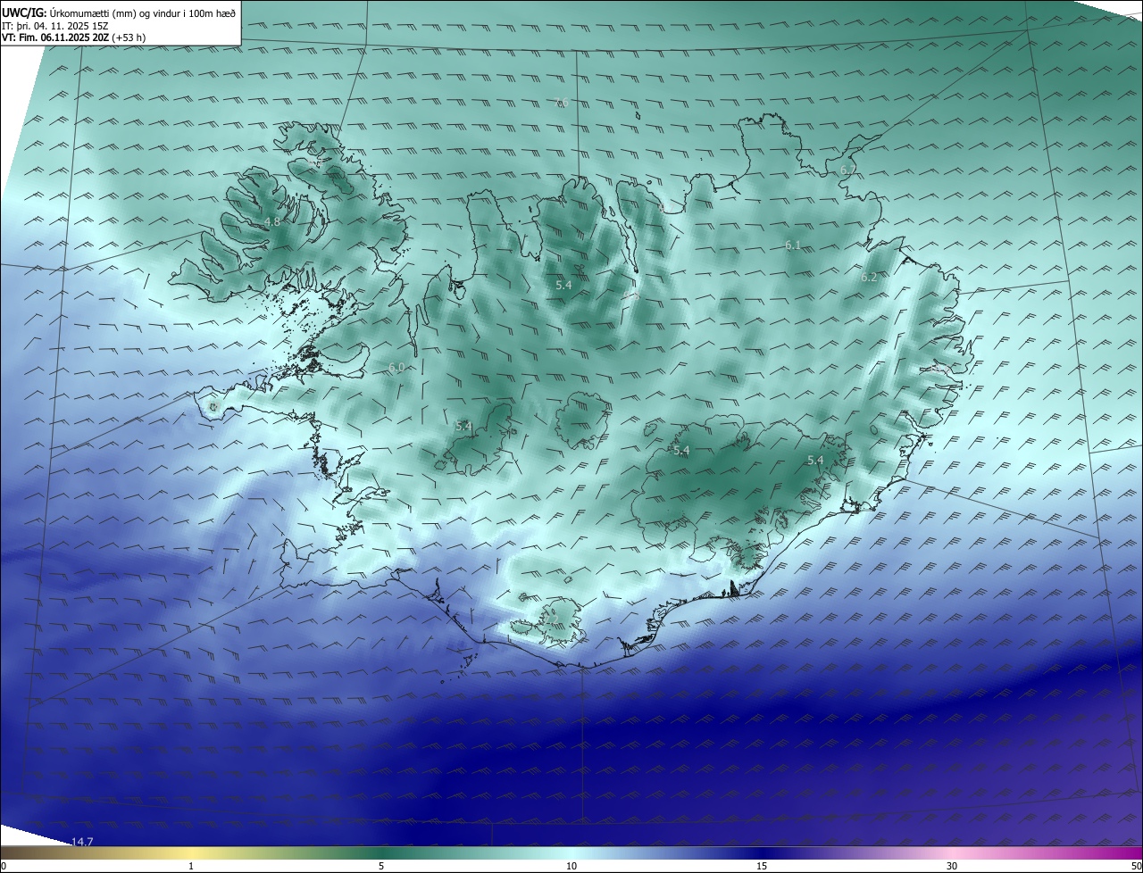Screen dimensions: 1143x873
Task: Click the 'IT: þri. 04. 11. 2025 15Z' line
Action: tap(55, 26)
